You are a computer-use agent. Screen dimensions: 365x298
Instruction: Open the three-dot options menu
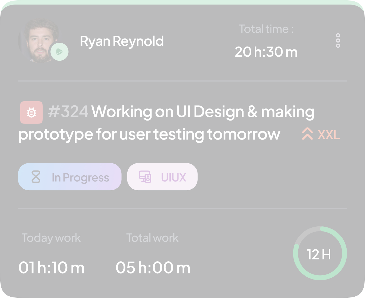[338, 41]
